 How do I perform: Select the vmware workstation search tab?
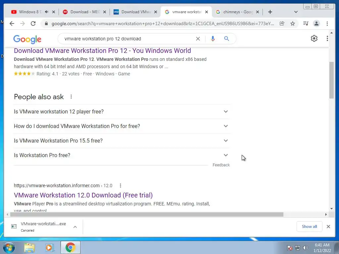(x=186, y=12)
